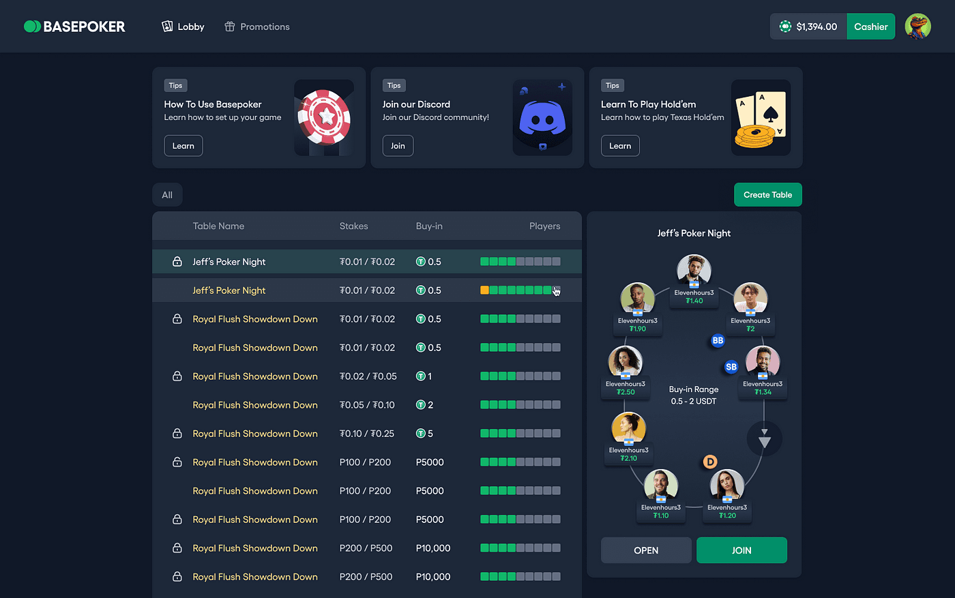Sort by Stakes column header

(353, 226)
